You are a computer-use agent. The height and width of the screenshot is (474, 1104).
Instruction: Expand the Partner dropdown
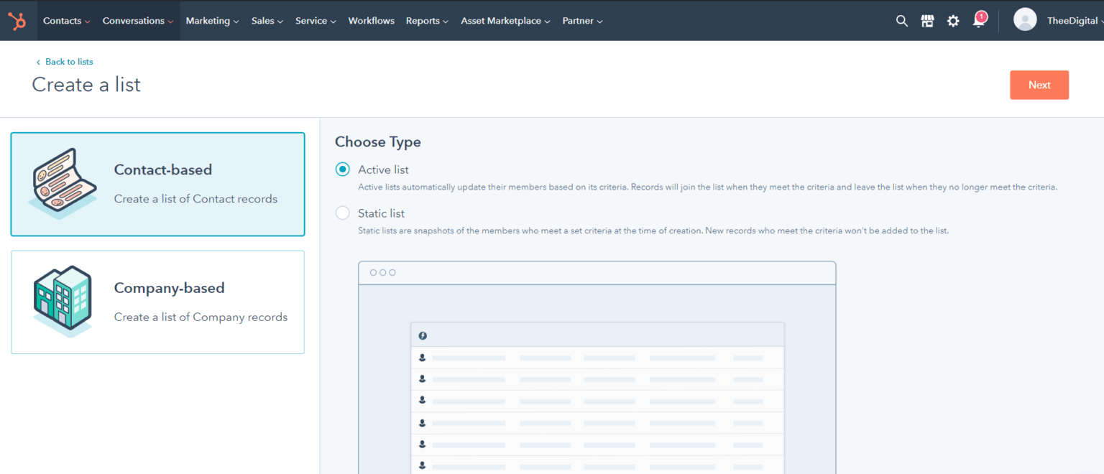[x=582, y=21]
